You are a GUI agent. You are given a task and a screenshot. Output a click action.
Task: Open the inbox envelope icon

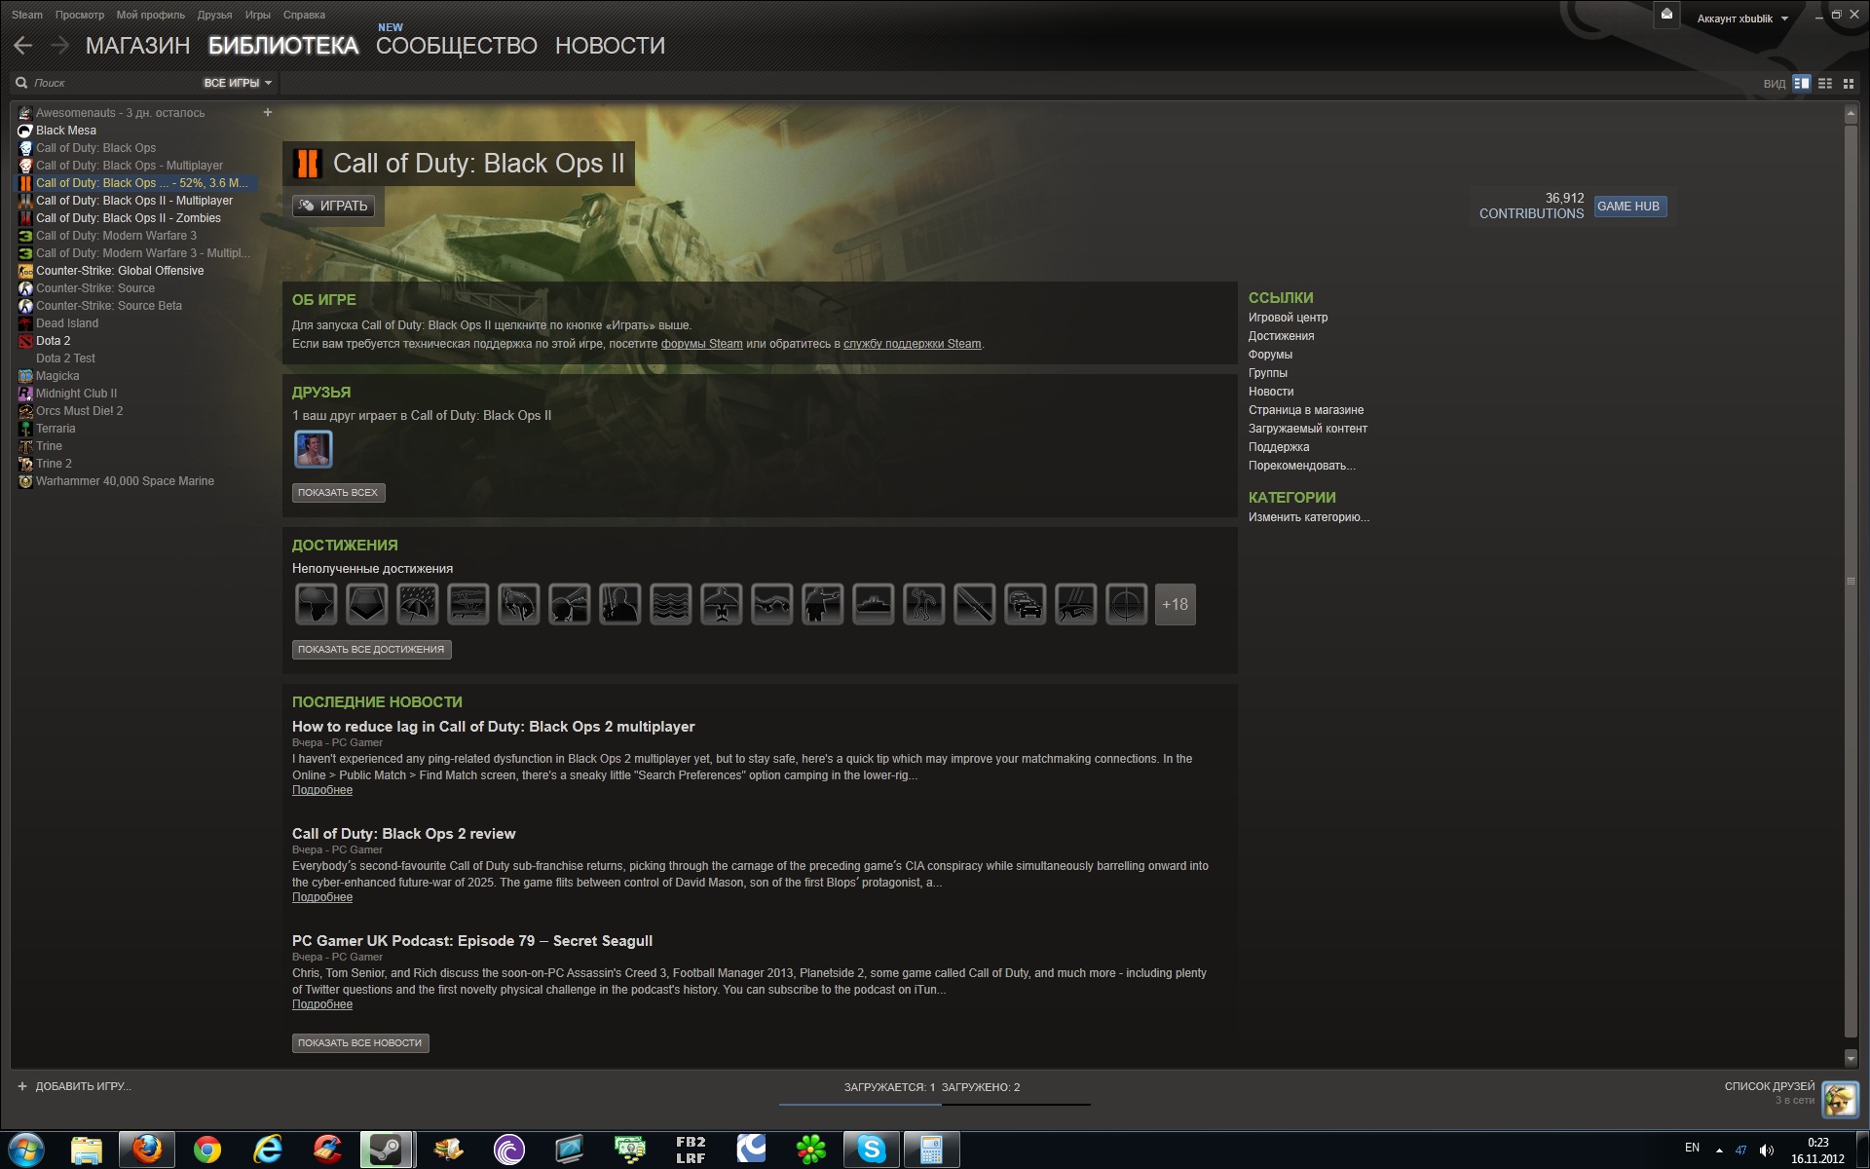point(1666,15)
